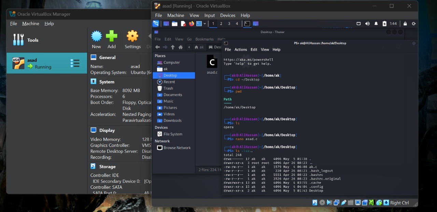Open the terminal launcher in Kali panel

(x=199, y=24)
